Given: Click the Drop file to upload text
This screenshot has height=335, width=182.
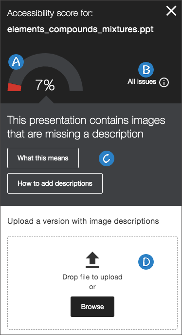Looking at the screenshot, I should point(92,277).
